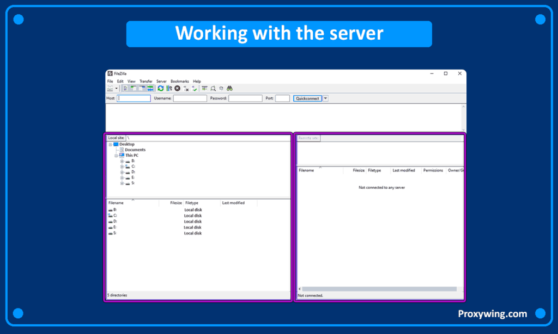Expand the S: drive tree node
This screenshot has height=334, width=558.
(122, 183)
